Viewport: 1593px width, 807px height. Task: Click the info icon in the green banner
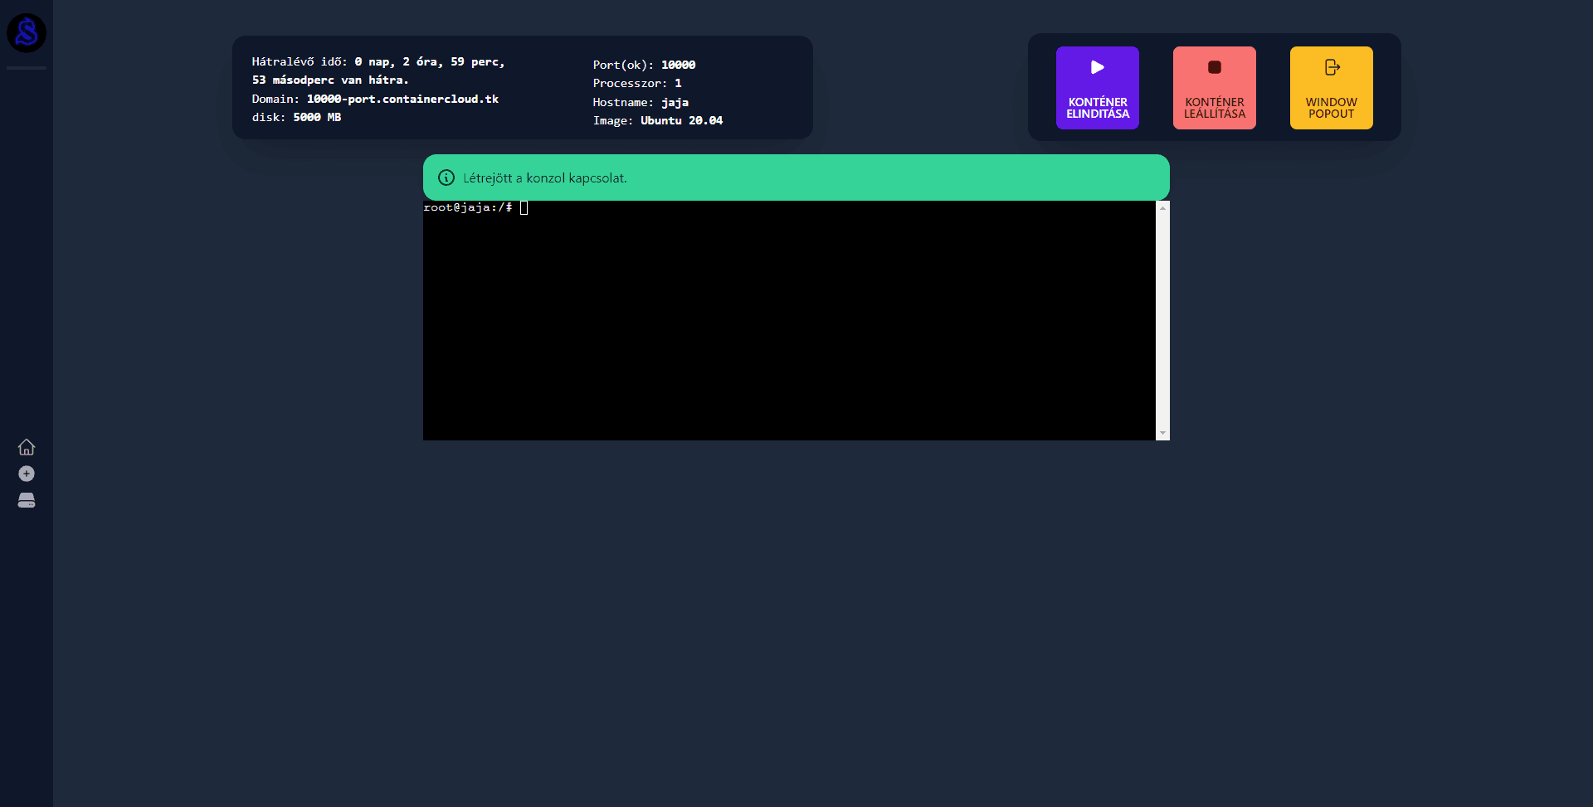tap(446, 177)
